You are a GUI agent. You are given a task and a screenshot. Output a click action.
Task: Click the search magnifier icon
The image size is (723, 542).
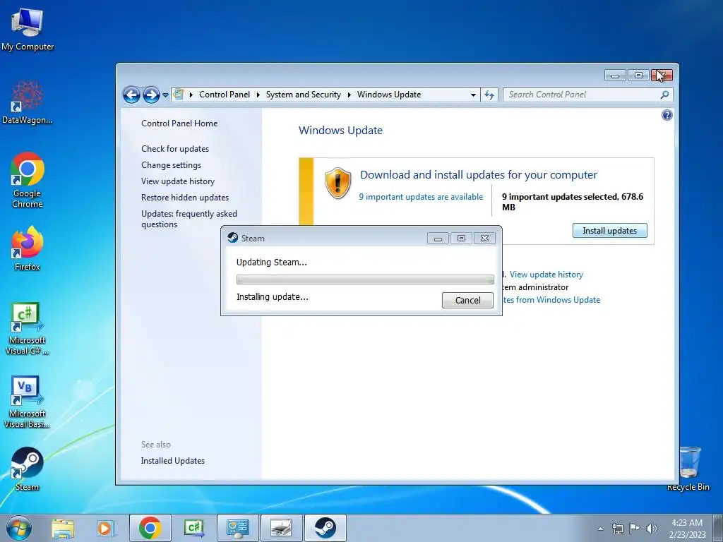pos(664,95)
